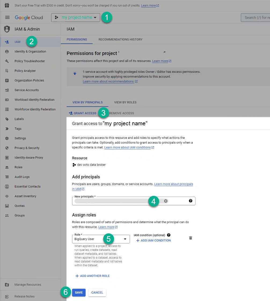Open Identity & Organization in the sidebar
Screen dimensions: 270x301
coord(30,52)
